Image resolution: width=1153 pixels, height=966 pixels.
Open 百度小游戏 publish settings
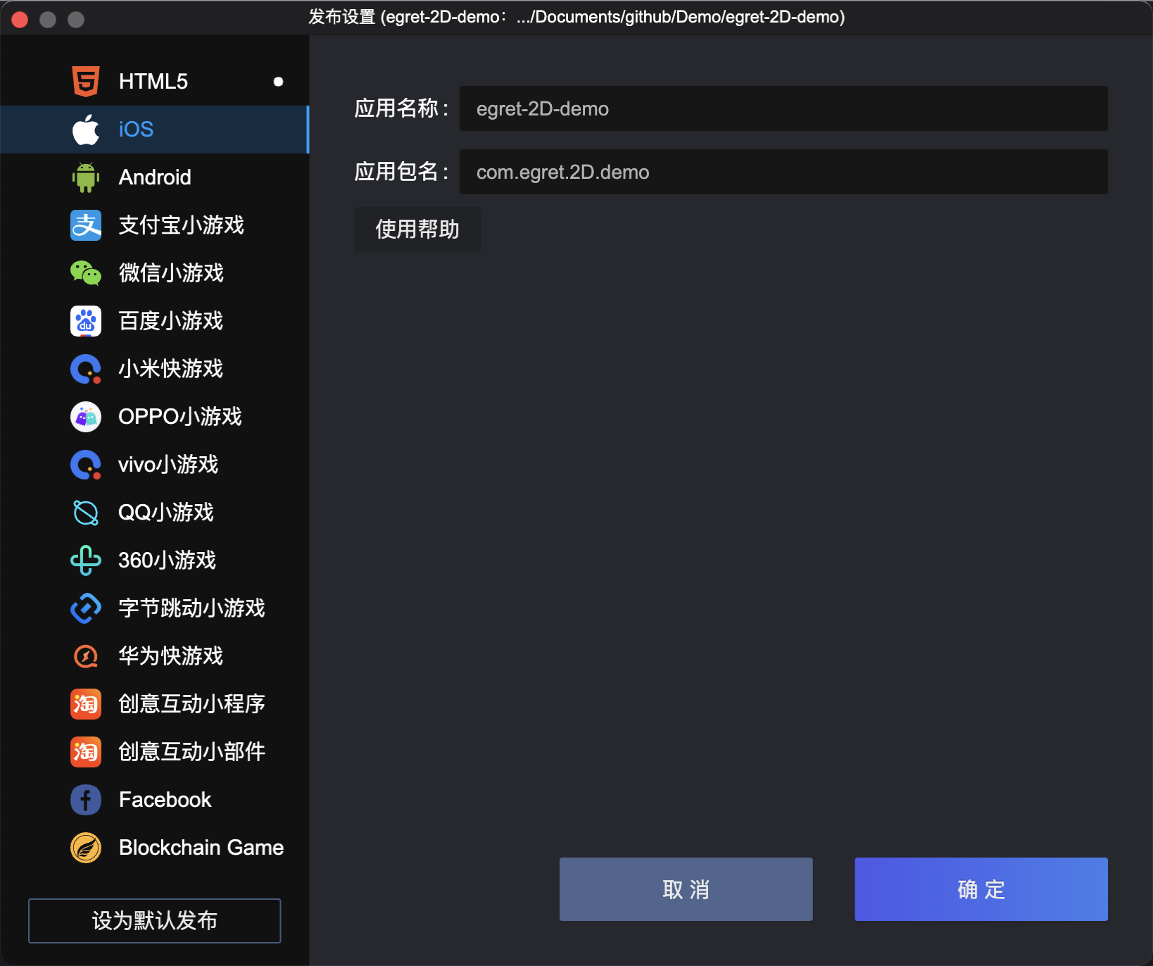click(x=154, y=321)
